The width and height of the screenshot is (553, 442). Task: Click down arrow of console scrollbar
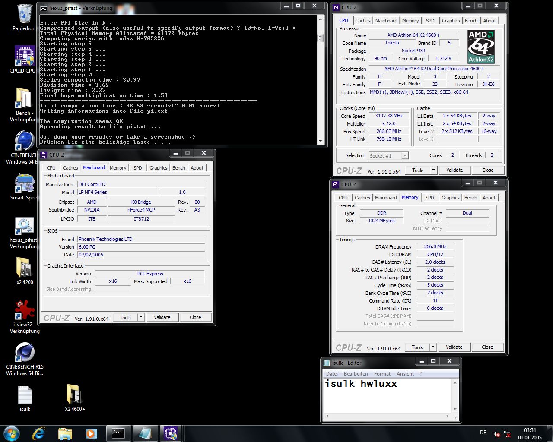(320, 141)
